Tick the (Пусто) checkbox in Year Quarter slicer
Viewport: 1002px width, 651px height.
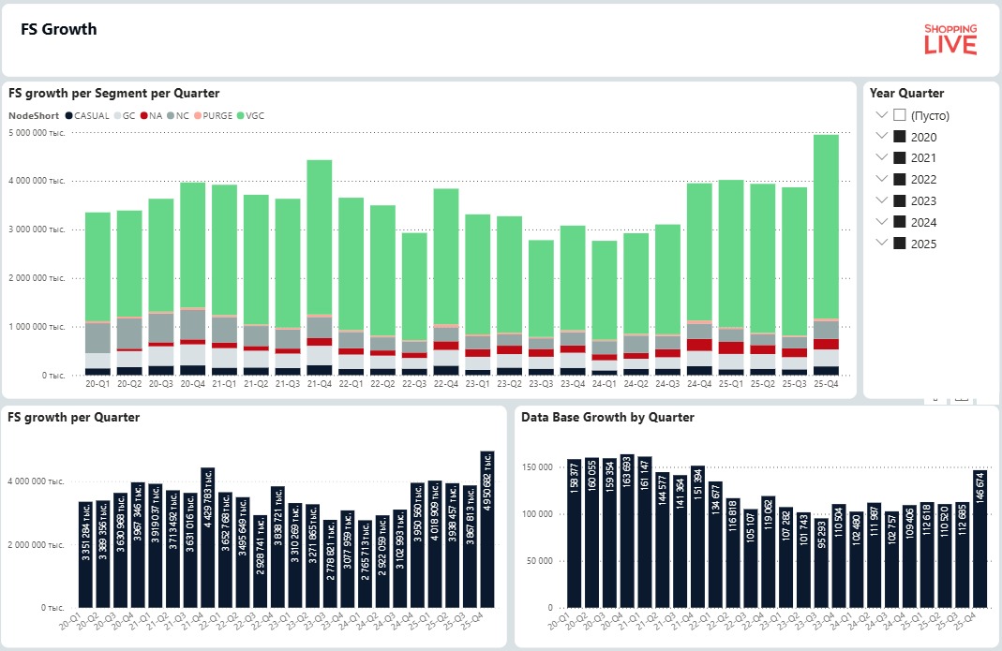pos(900,115)
